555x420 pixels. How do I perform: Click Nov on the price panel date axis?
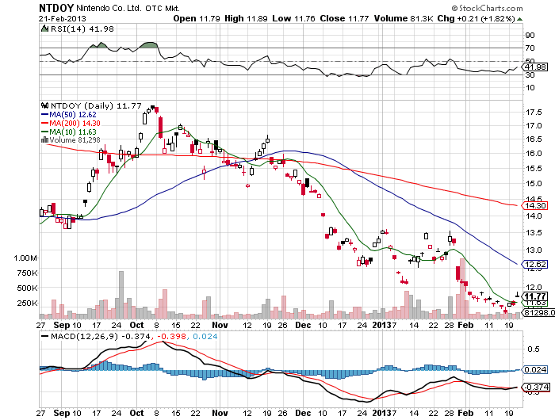pyautogui.click(x=220, y=325)
